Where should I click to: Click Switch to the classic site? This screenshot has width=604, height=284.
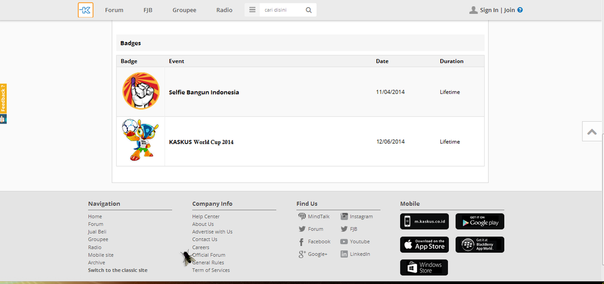[118, 270]
